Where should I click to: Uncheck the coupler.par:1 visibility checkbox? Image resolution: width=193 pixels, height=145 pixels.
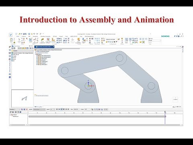pyautogui.click(x=37, y=62)
